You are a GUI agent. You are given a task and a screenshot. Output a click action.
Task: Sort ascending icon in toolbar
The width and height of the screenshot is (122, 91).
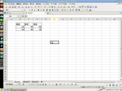click(x=59, y=7)
